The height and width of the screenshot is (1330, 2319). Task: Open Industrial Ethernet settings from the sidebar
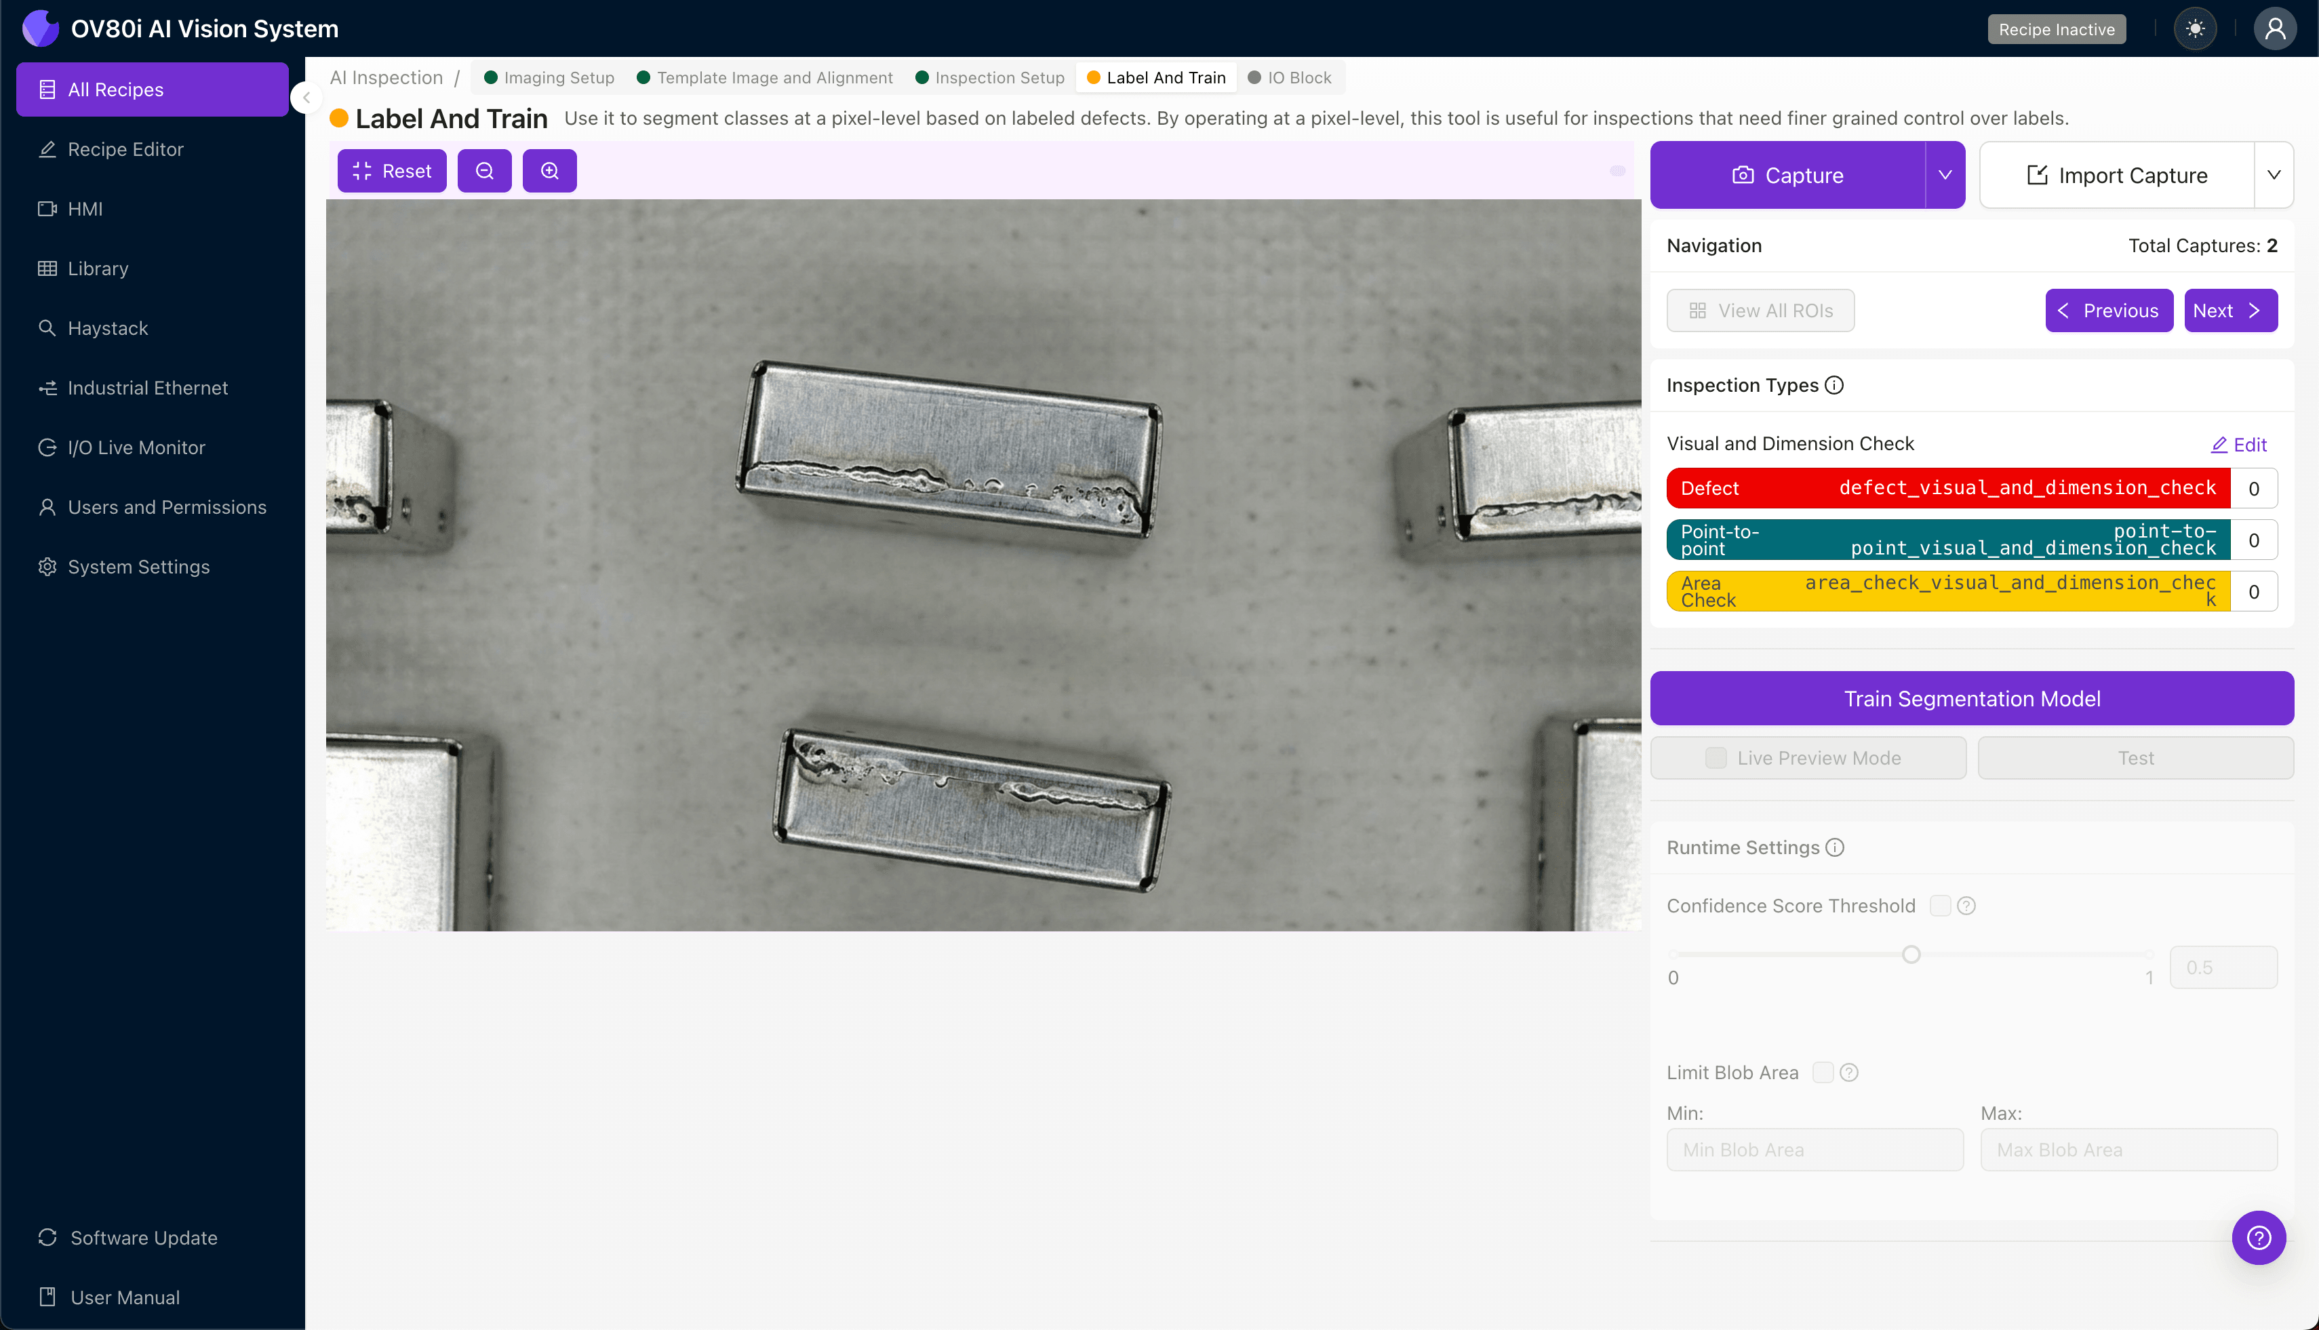click(147, 388)
